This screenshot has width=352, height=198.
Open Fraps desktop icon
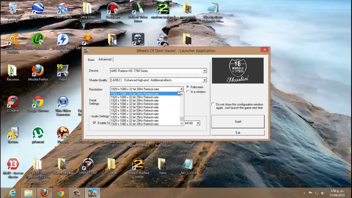pyautogui.click(x=63, y=73)
